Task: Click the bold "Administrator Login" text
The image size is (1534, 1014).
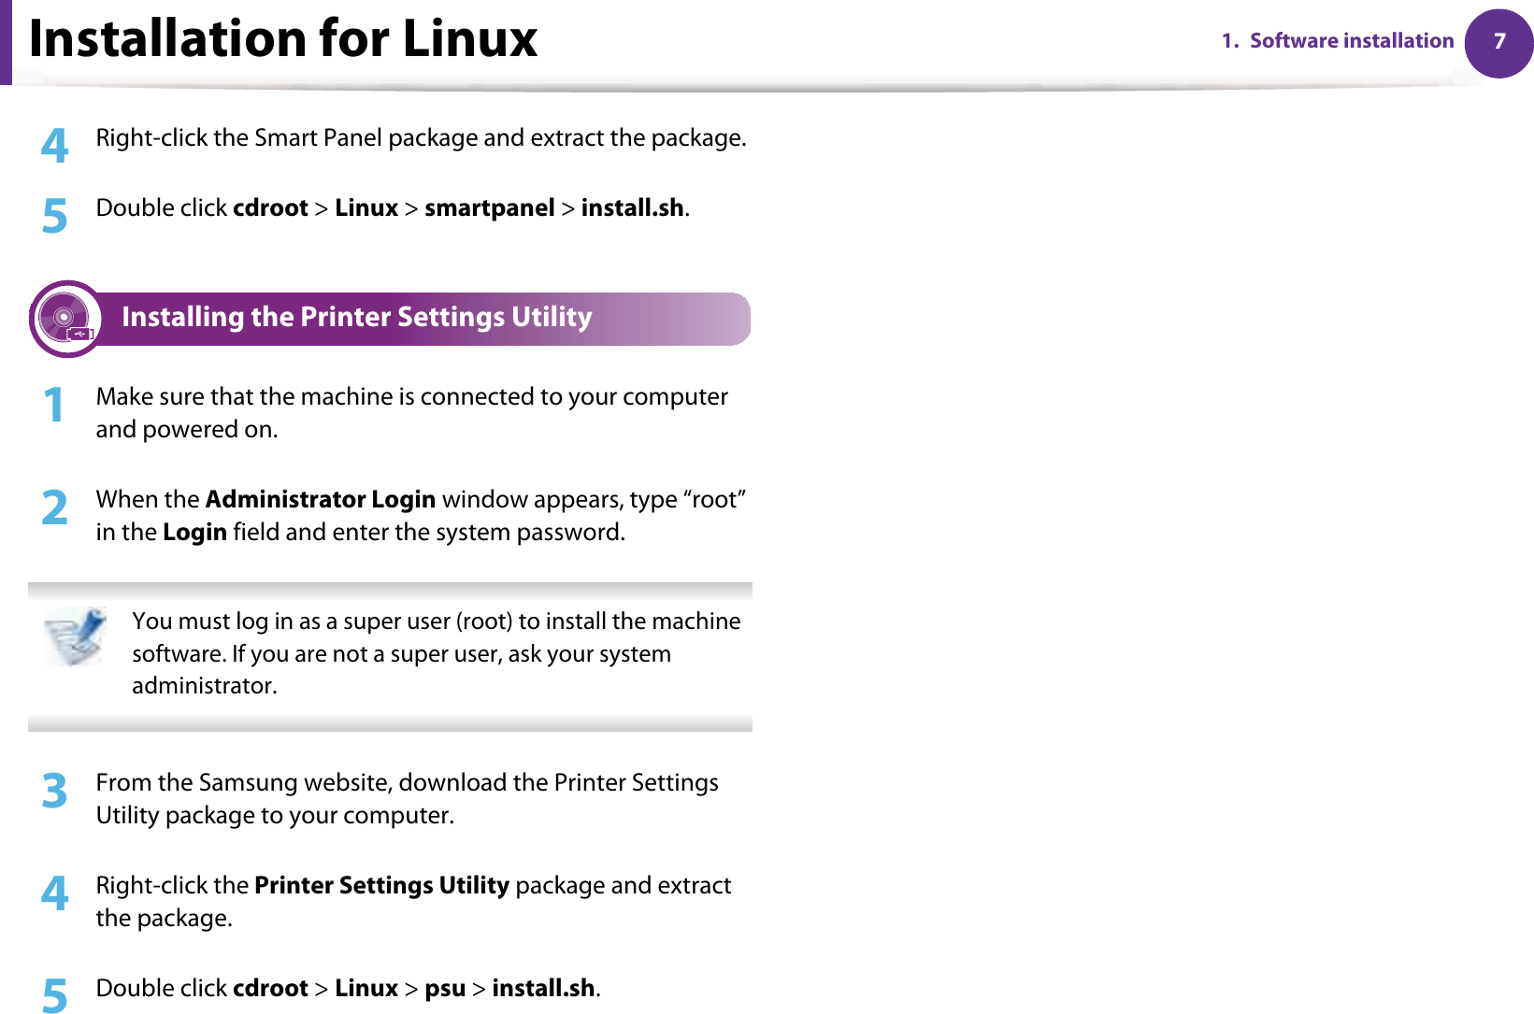Action: [320, 500]
